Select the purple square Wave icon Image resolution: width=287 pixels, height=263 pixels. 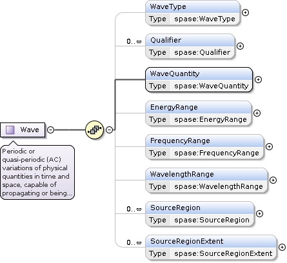[x=10, y=130]
